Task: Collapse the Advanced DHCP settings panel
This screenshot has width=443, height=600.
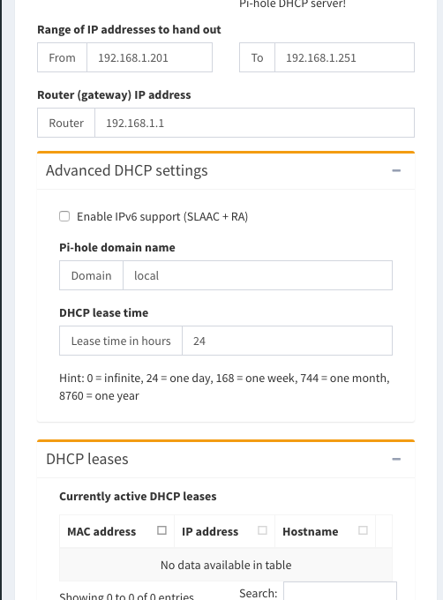Action: point(396,170)
